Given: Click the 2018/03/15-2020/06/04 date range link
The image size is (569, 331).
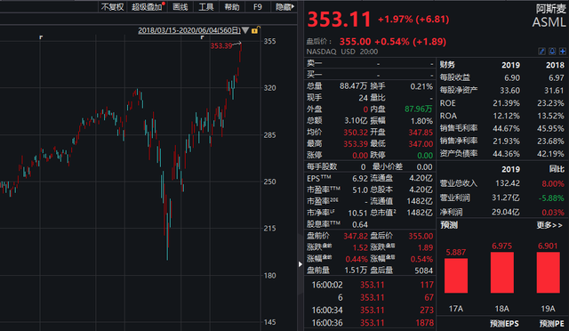Looking at the screenshot, I should point(189,30).
